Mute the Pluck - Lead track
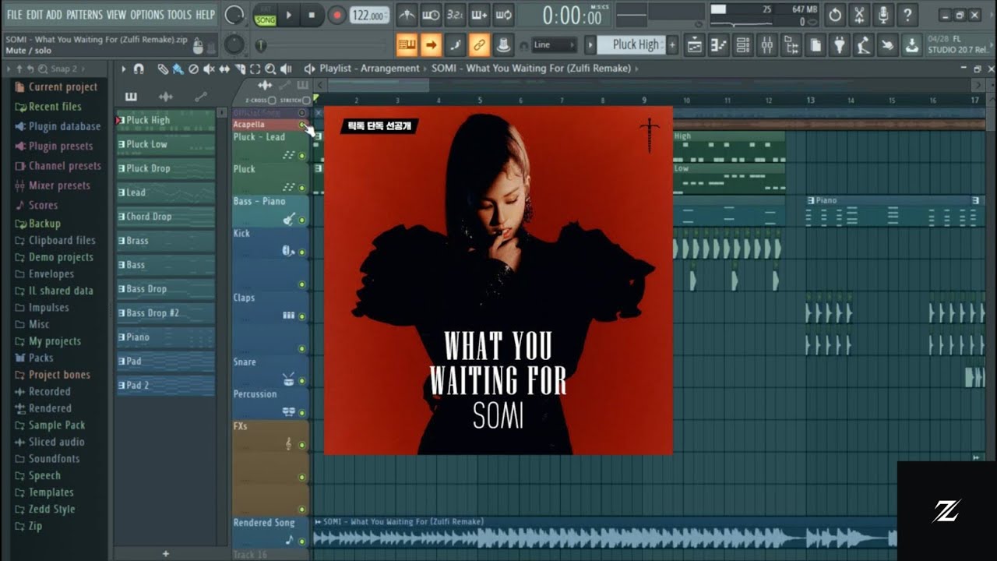 [x=302, y=156]
